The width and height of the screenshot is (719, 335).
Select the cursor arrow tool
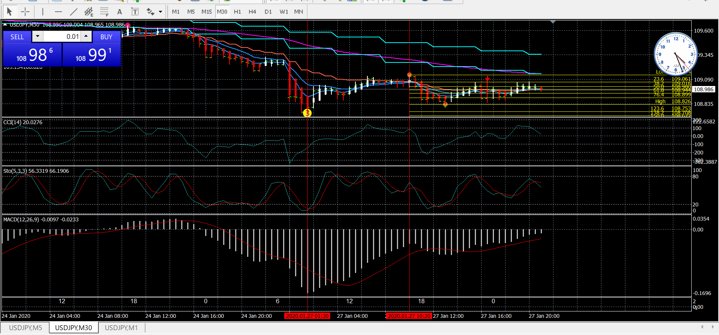pos(10,12)
